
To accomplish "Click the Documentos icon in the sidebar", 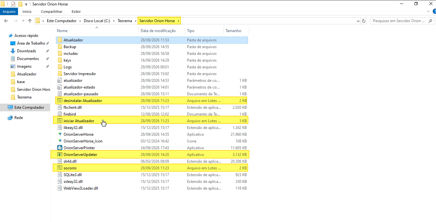I will [13, 59].
